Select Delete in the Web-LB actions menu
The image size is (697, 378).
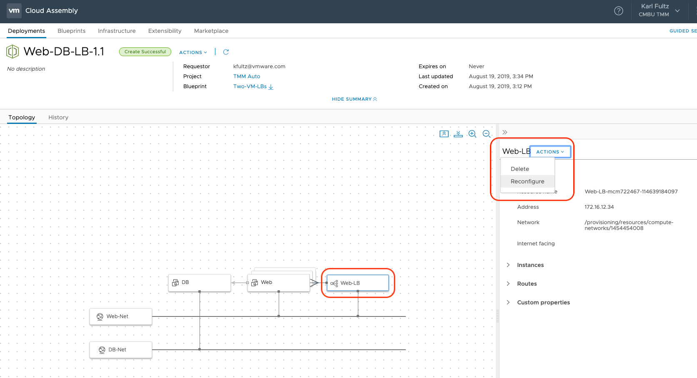(520, 169)
